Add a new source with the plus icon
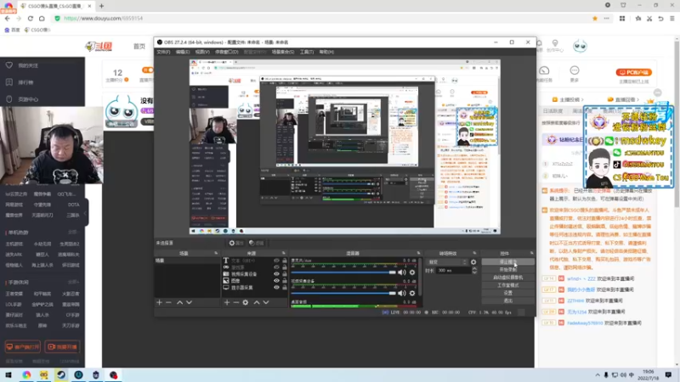Screen dimensions: 680x382 (227, 302)
